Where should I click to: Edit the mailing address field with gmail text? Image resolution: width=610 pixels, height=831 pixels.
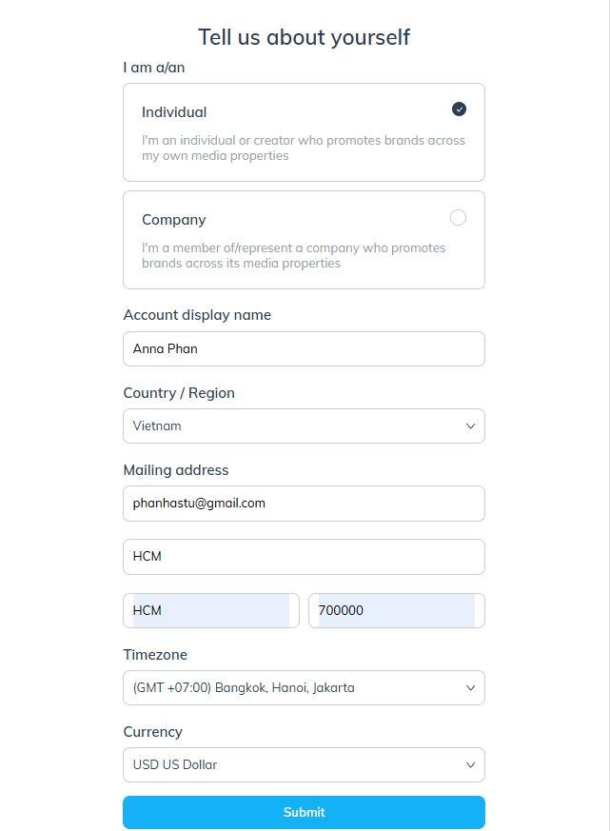(x=304, y=504)
